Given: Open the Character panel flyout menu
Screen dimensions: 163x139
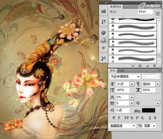Looking at the screenshot, I should tap(159, 71).
